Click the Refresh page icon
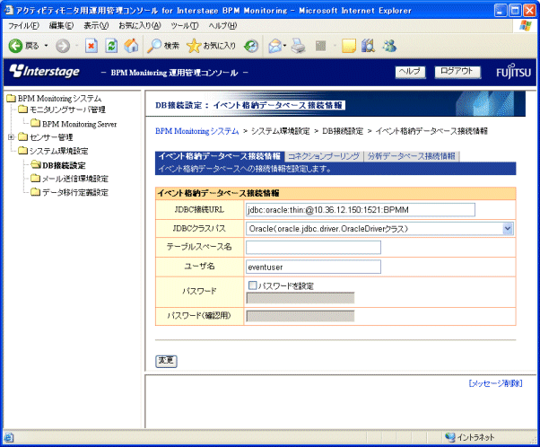This screenshot has height=447, width=540. coord(111,46)
